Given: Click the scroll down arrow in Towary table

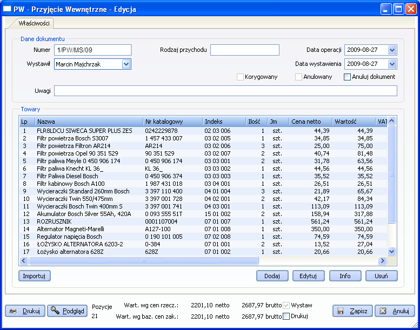Looking at the screenshot, I should click(391, 252).
